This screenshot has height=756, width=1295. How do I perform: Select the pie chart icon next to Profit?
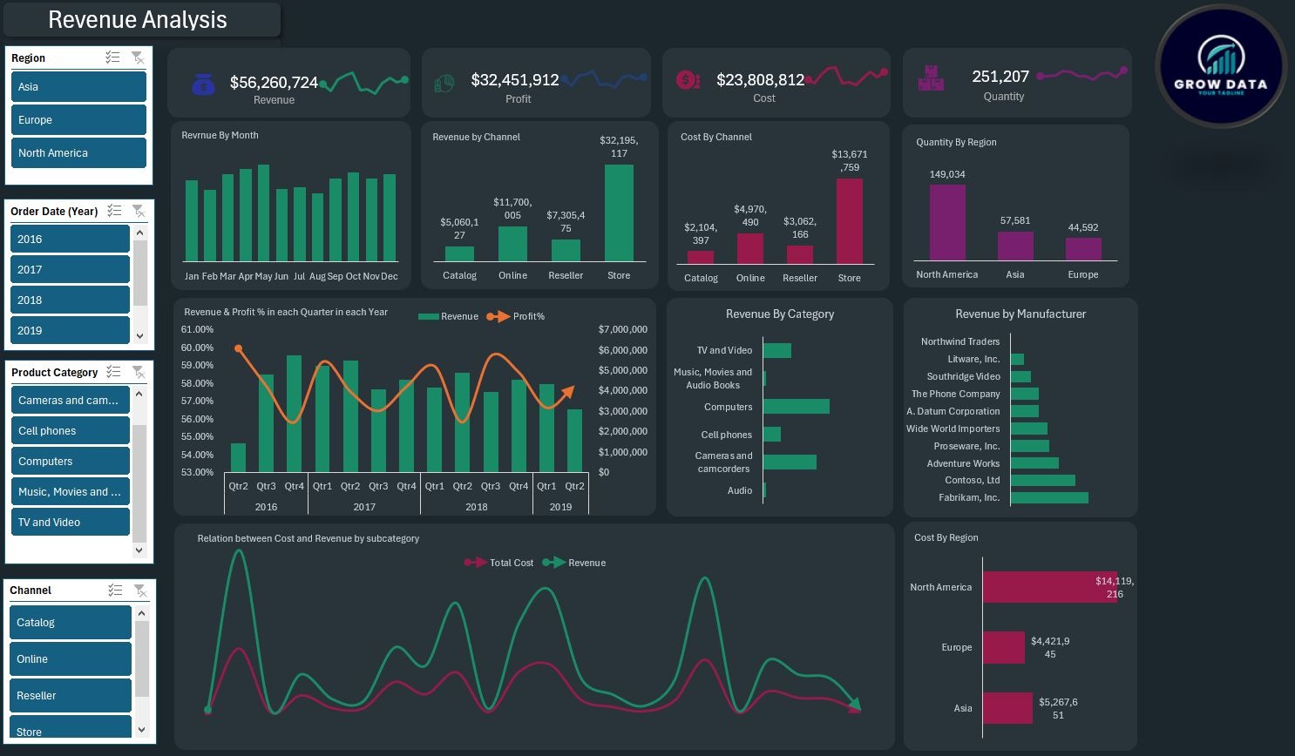coord(444,83)
